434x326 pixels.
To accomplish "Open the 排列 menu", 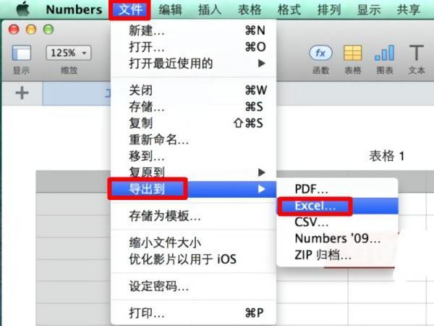I will [x=329, y=10].
